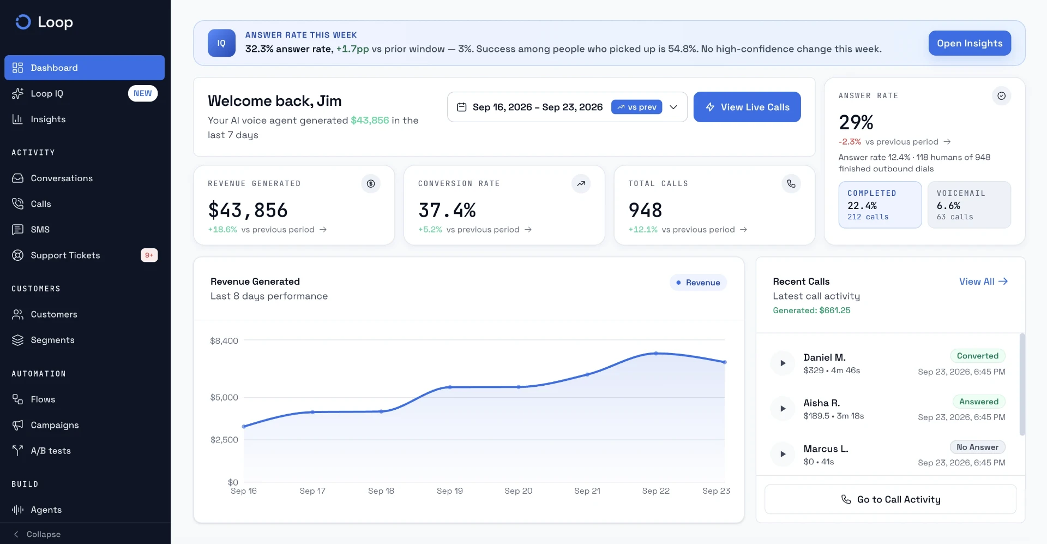Collapse the sidebar
Viewport: 1047px width, 544px height.
click(x=37, y=534)
